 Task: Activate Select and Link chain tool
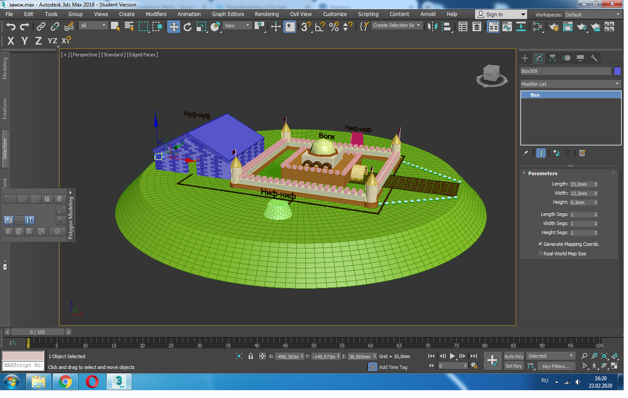pyautogui.click(x=41, y=26)
